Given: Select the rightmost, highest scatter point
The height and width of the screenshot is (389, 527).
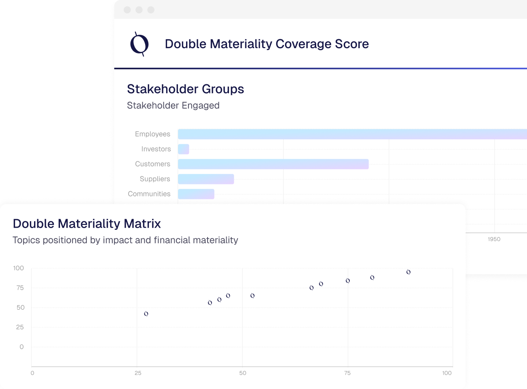Looking at the screenshot, I should (408, 272).
